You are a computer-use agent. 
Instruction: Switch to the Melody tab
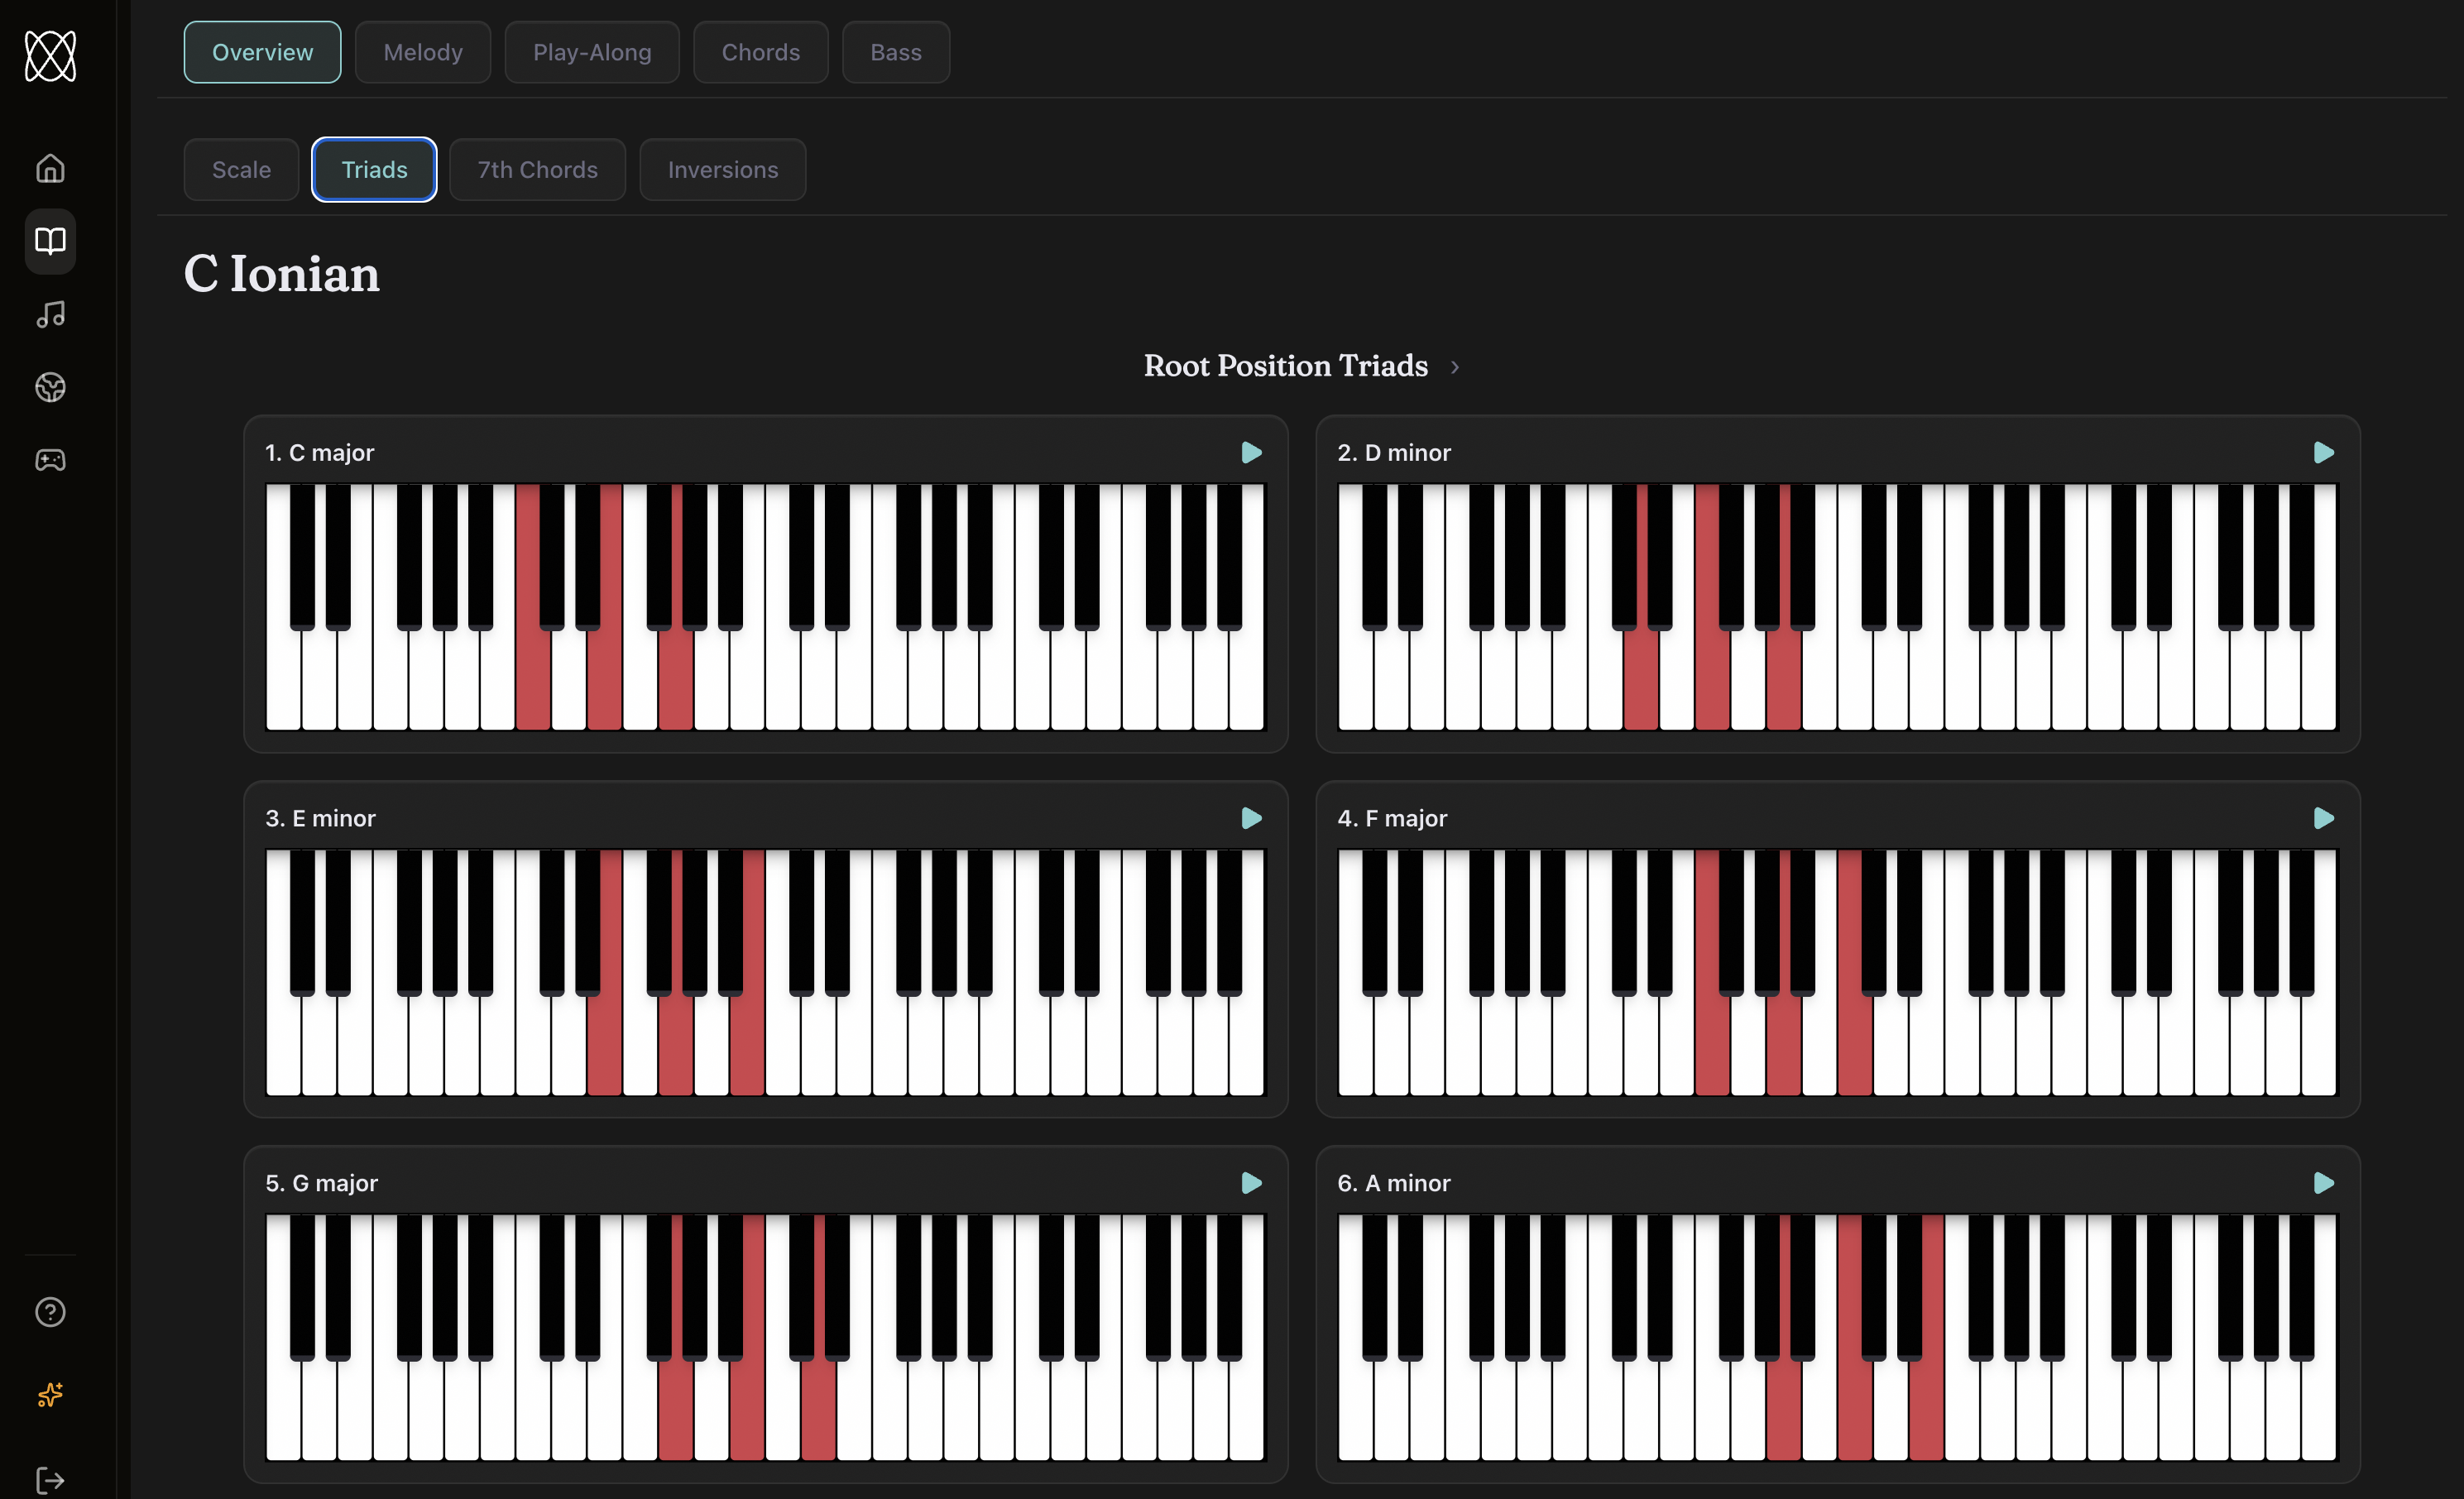click(x=423, y=52)
